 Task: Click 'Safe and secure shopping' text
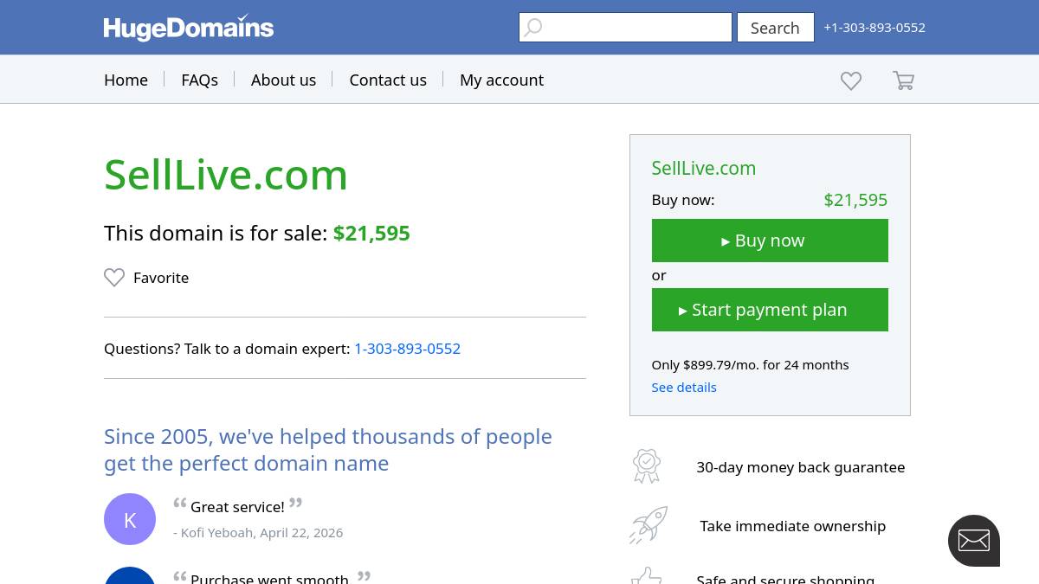coord(785,578)
